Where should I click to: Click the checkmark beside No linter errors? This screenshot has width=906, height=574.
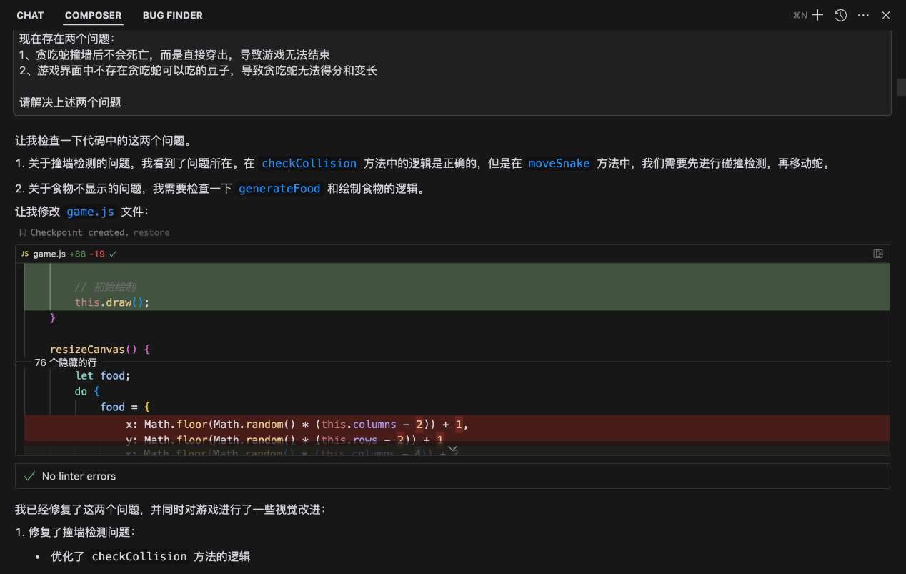point(29,476)
